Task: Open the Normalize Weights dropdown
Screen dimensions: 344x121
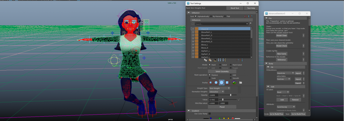Action: [216, 92]
